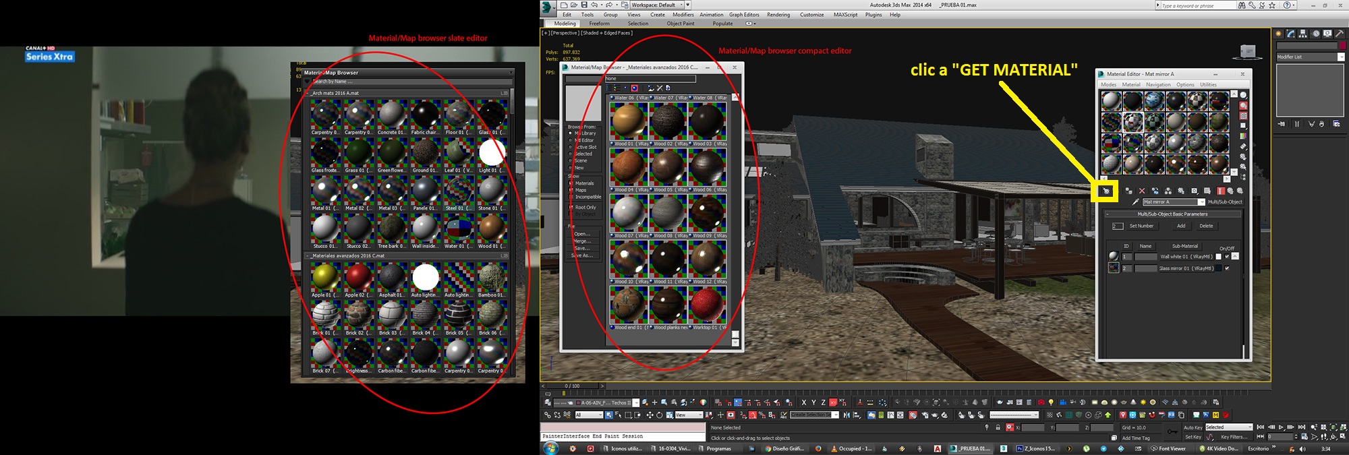The width and height of the screenshot is (1349, 455).
Task: Click the Video Color Check icon
Action: [x=1243, y=135]
